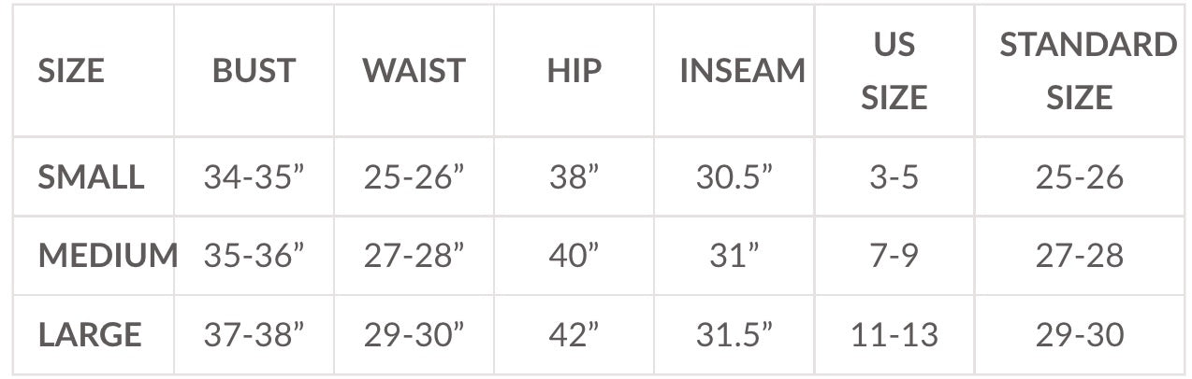Select the US SIZE column header

click(x=894, y=71)
